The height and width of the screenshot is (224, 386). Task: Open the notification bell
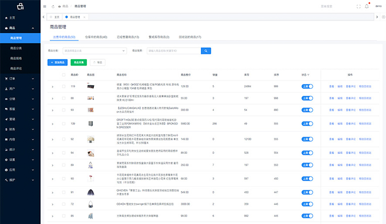pos(367,6)
